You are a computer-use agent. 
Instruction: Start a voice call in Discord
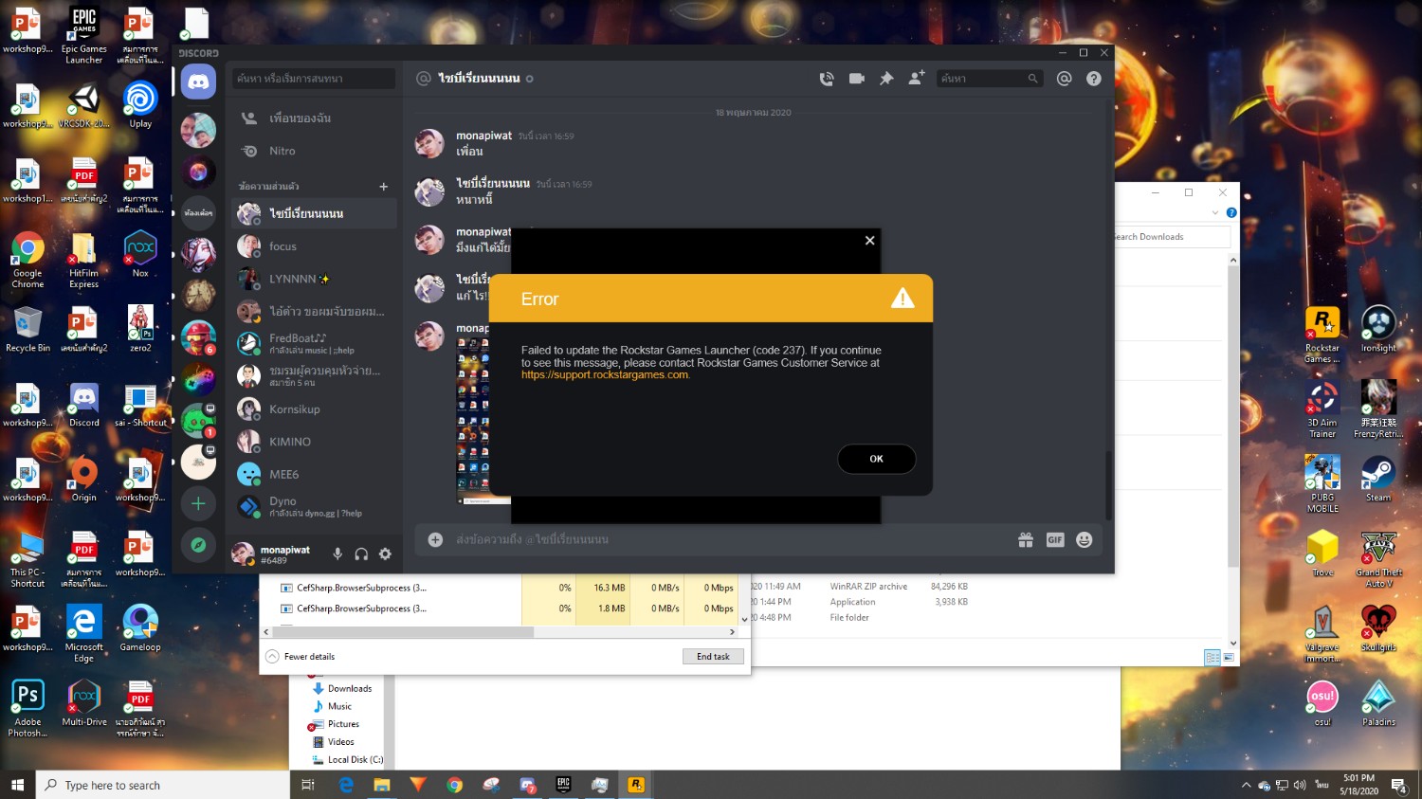click(827, 79)
